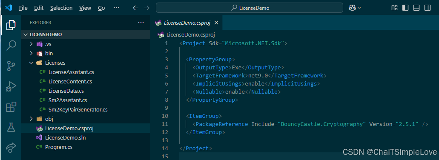
Task: Click the VS Code logo icon
Action: click(8, 8)
